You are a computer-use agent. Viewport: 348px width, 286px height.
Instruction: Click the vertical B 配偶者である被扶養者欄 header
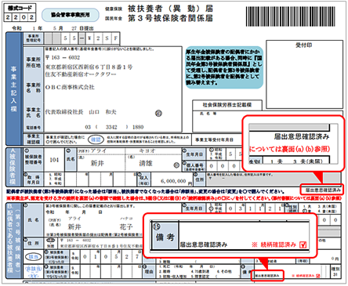click(x=14, y=241)
